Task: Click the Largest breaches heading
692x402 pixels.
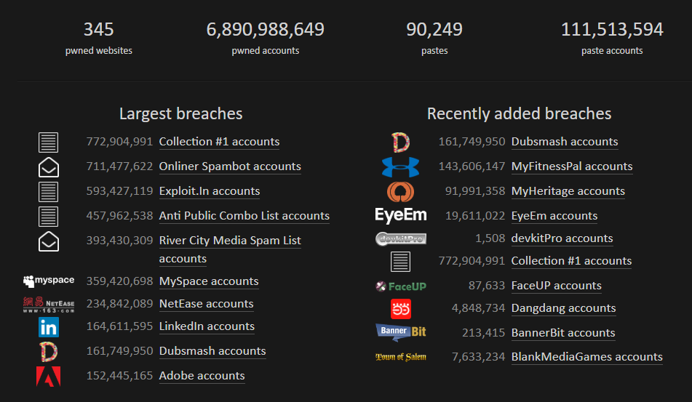Action: coord(181,113)
